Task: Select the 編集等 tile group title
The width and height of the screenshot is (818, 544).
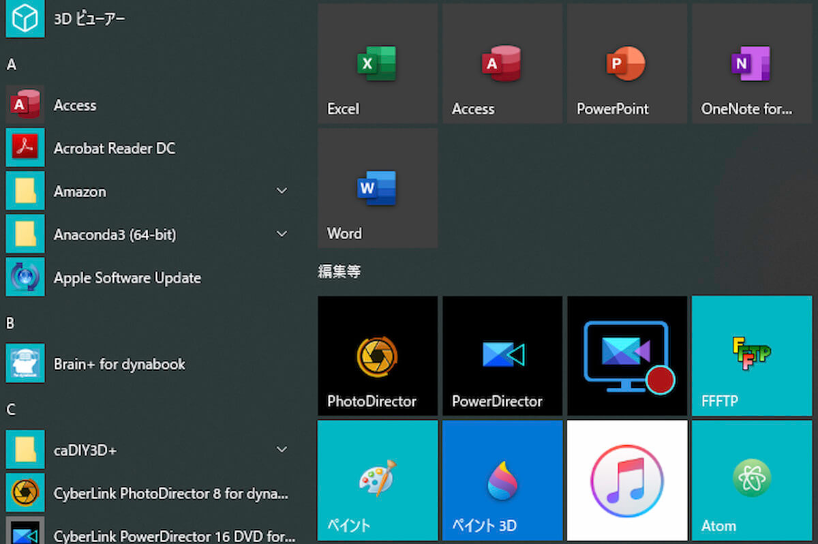Action: pos(339,271)
